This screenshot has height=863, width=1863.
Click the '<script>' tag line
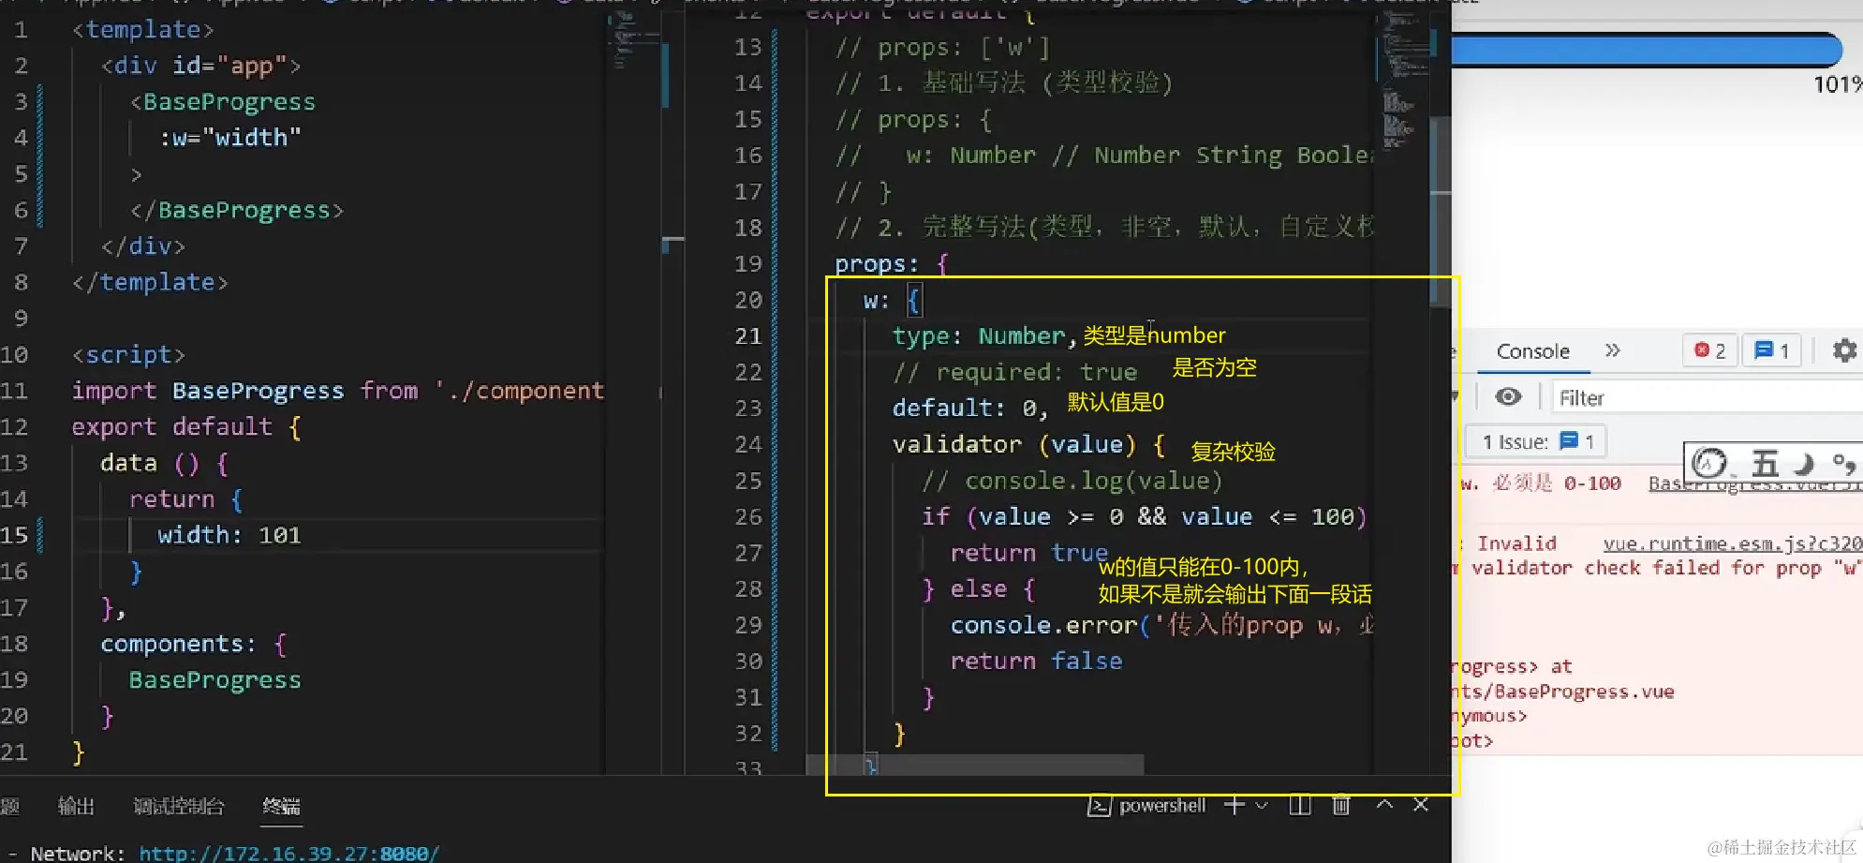(x=128, y=354)
